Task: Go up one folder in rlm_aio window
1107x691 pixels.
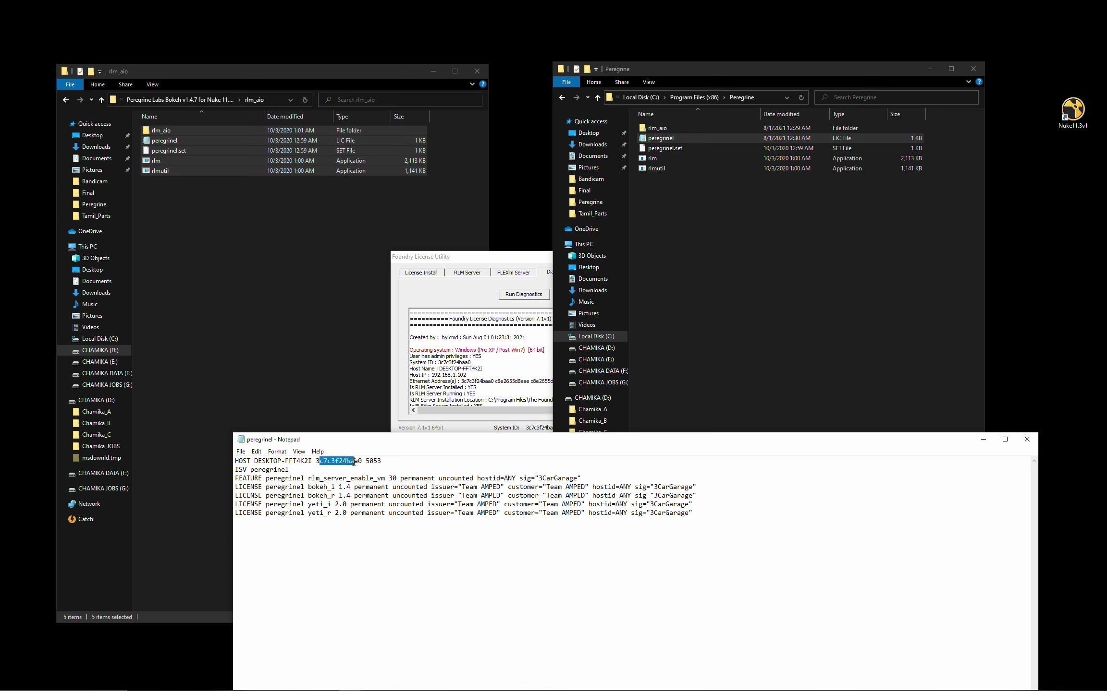Action: (x=101, y=100)
